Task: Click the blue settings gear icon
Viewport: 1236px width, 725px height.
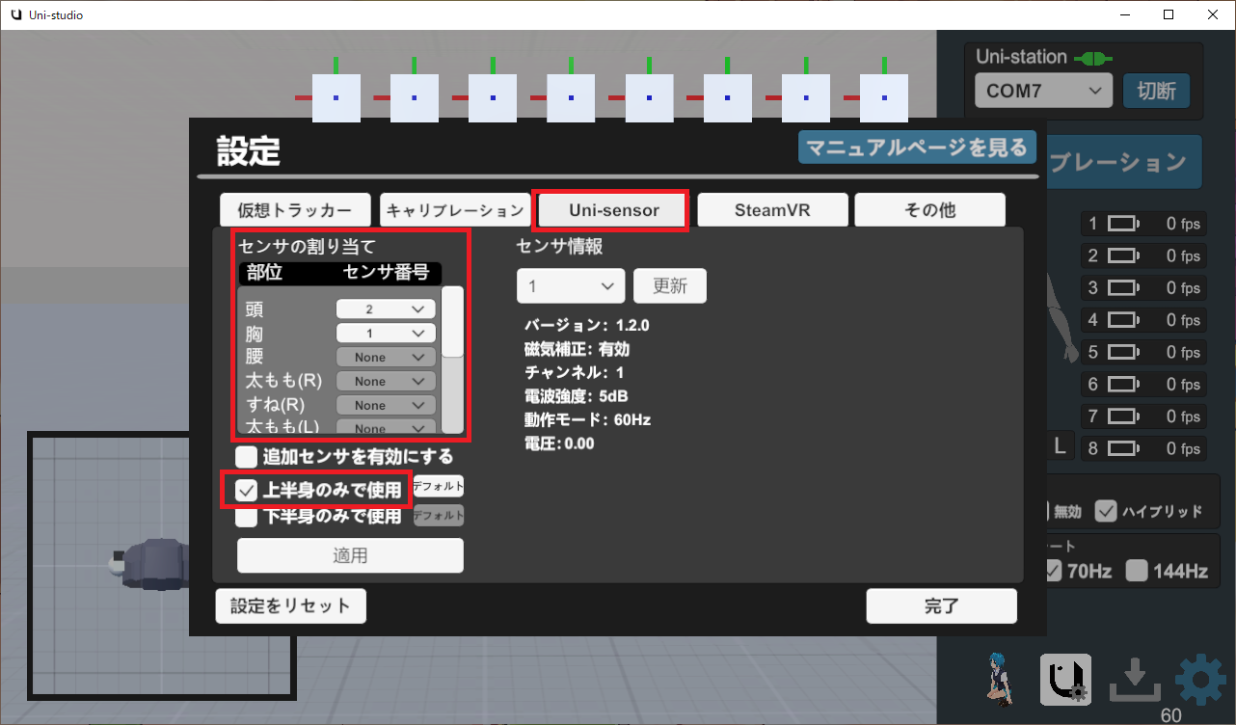Action: 1200,682
